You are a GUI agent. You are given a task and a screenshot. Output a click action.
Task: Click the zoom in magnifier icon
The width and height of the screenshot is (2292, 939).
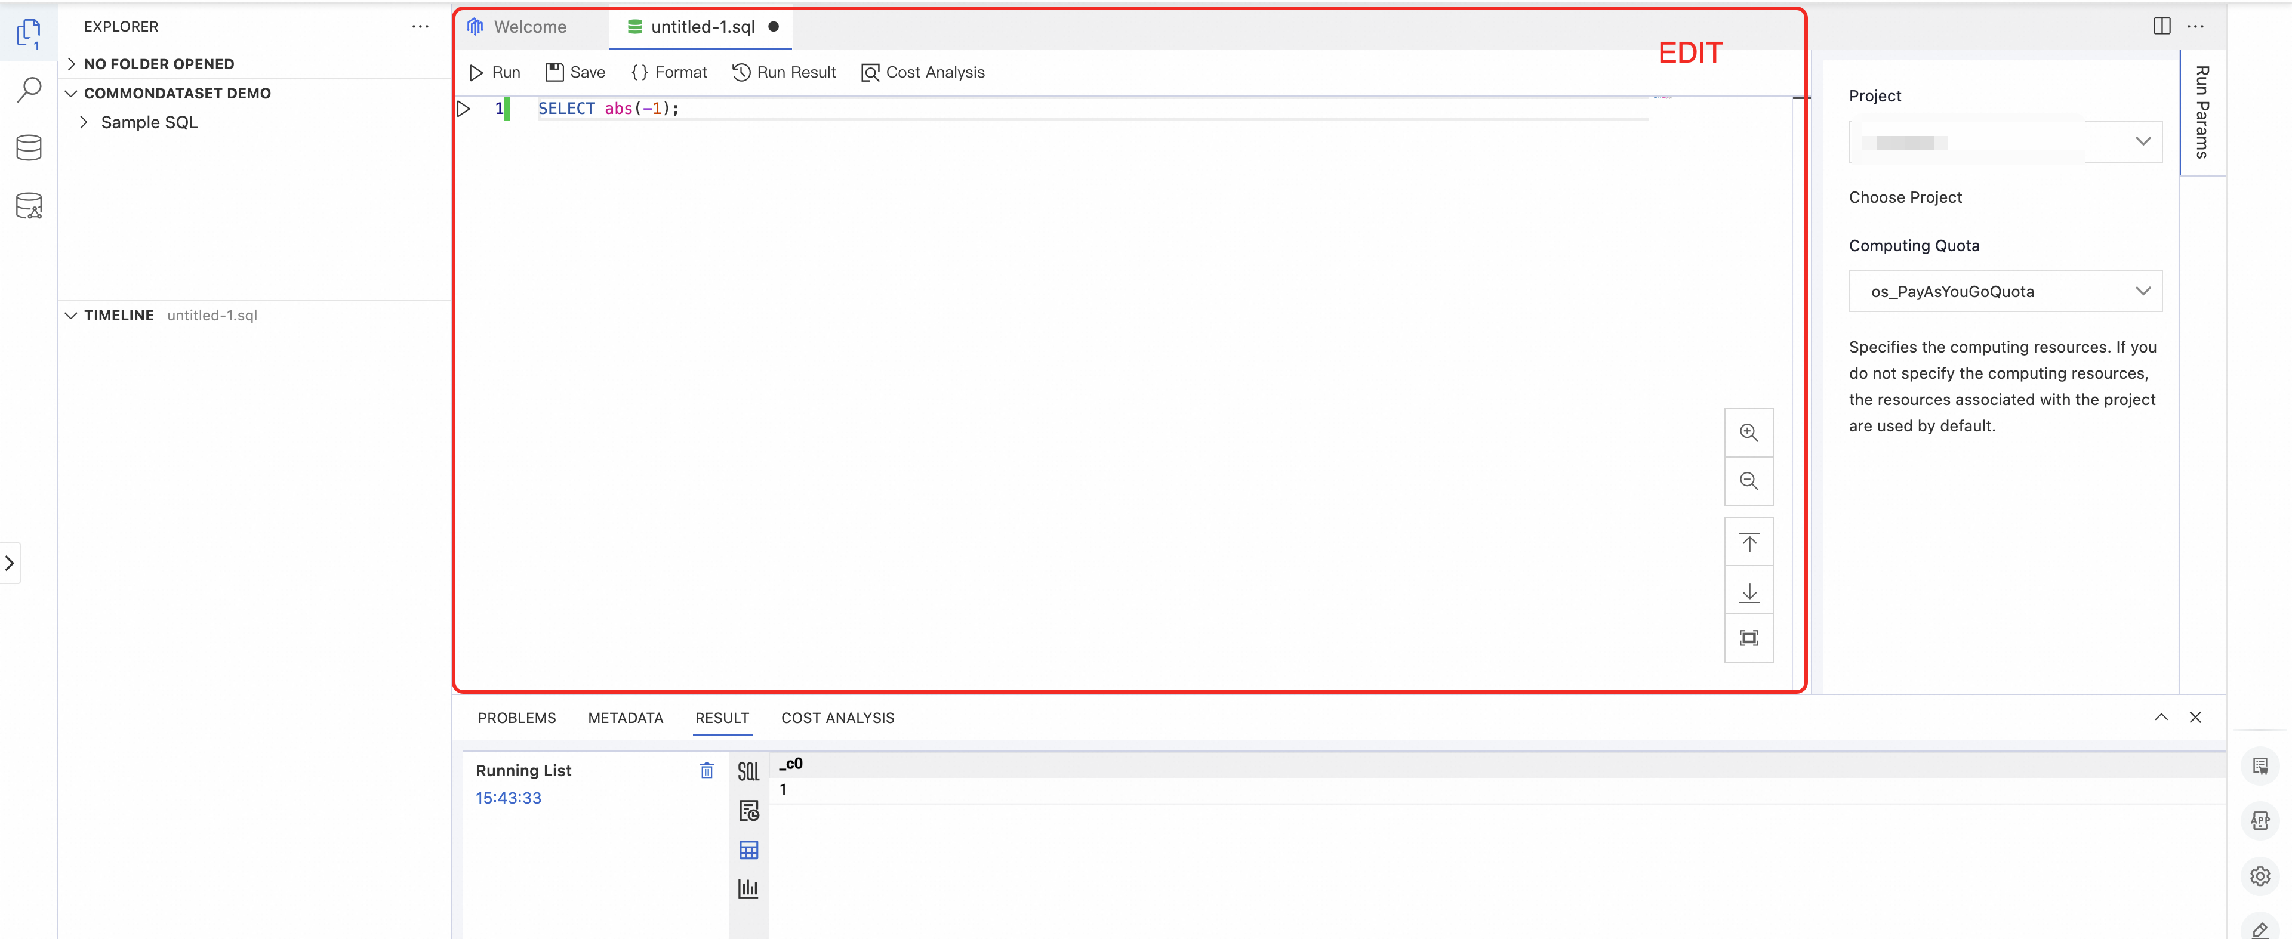point(1748,433)
